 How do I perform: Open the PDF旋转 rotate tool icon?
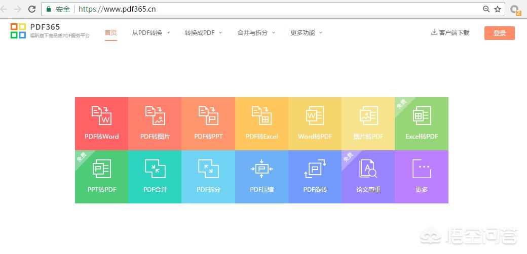pyautogui.click(x=315, y=168)
